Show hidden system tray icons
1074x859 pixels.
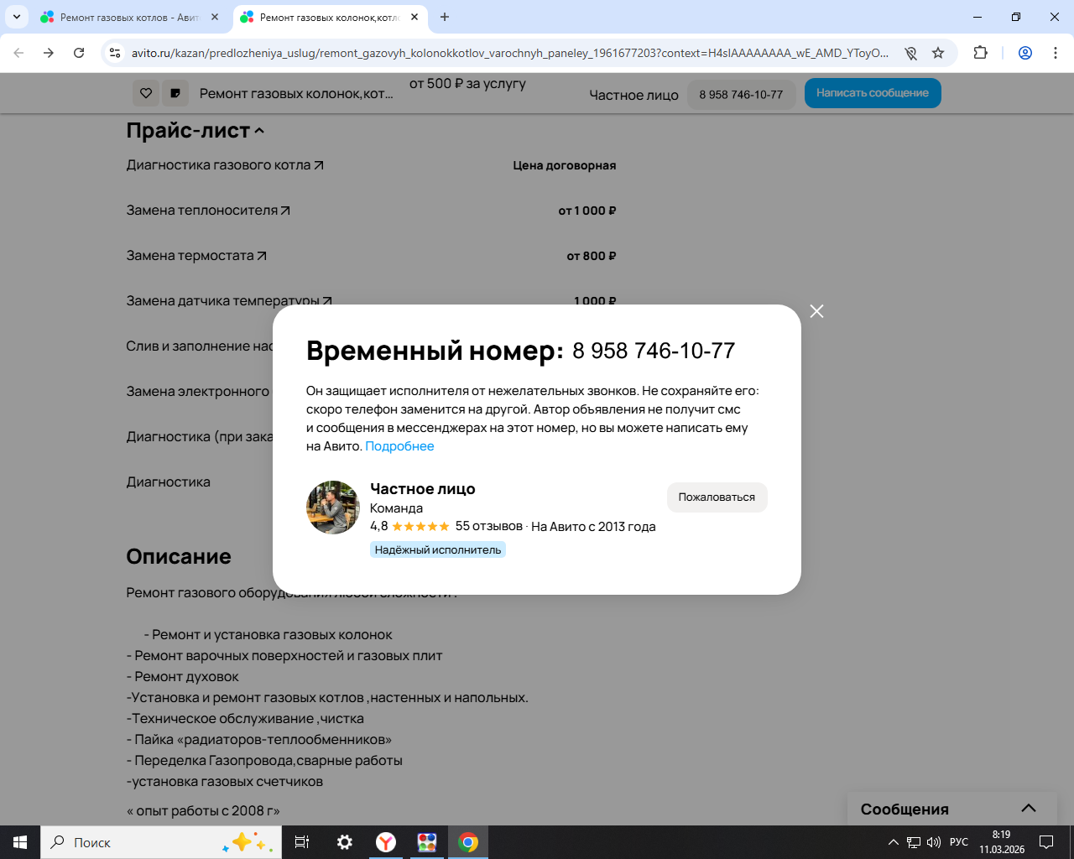[x=893, y=842]
